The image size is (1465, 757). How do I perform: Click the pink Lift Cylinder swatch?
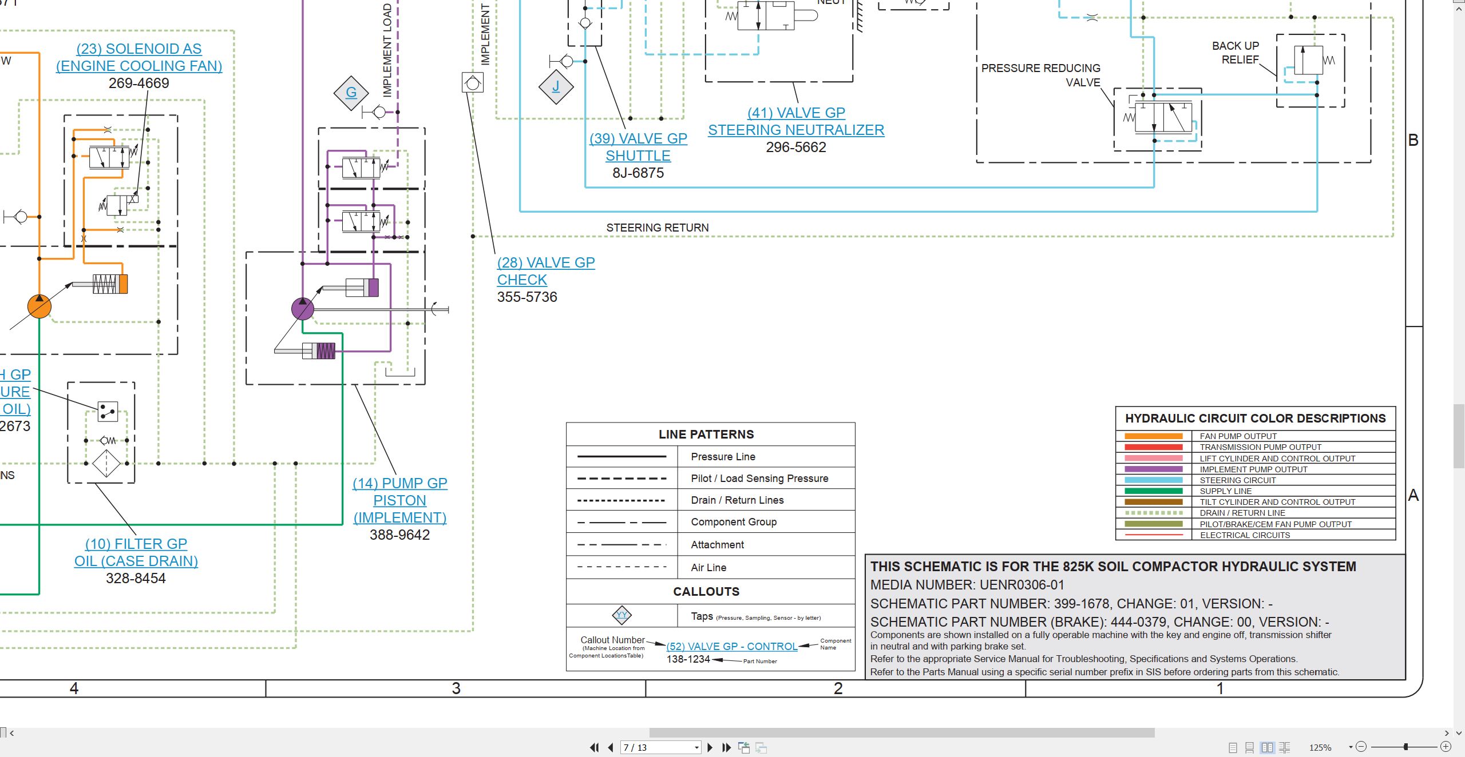(x=1153, y=458)
